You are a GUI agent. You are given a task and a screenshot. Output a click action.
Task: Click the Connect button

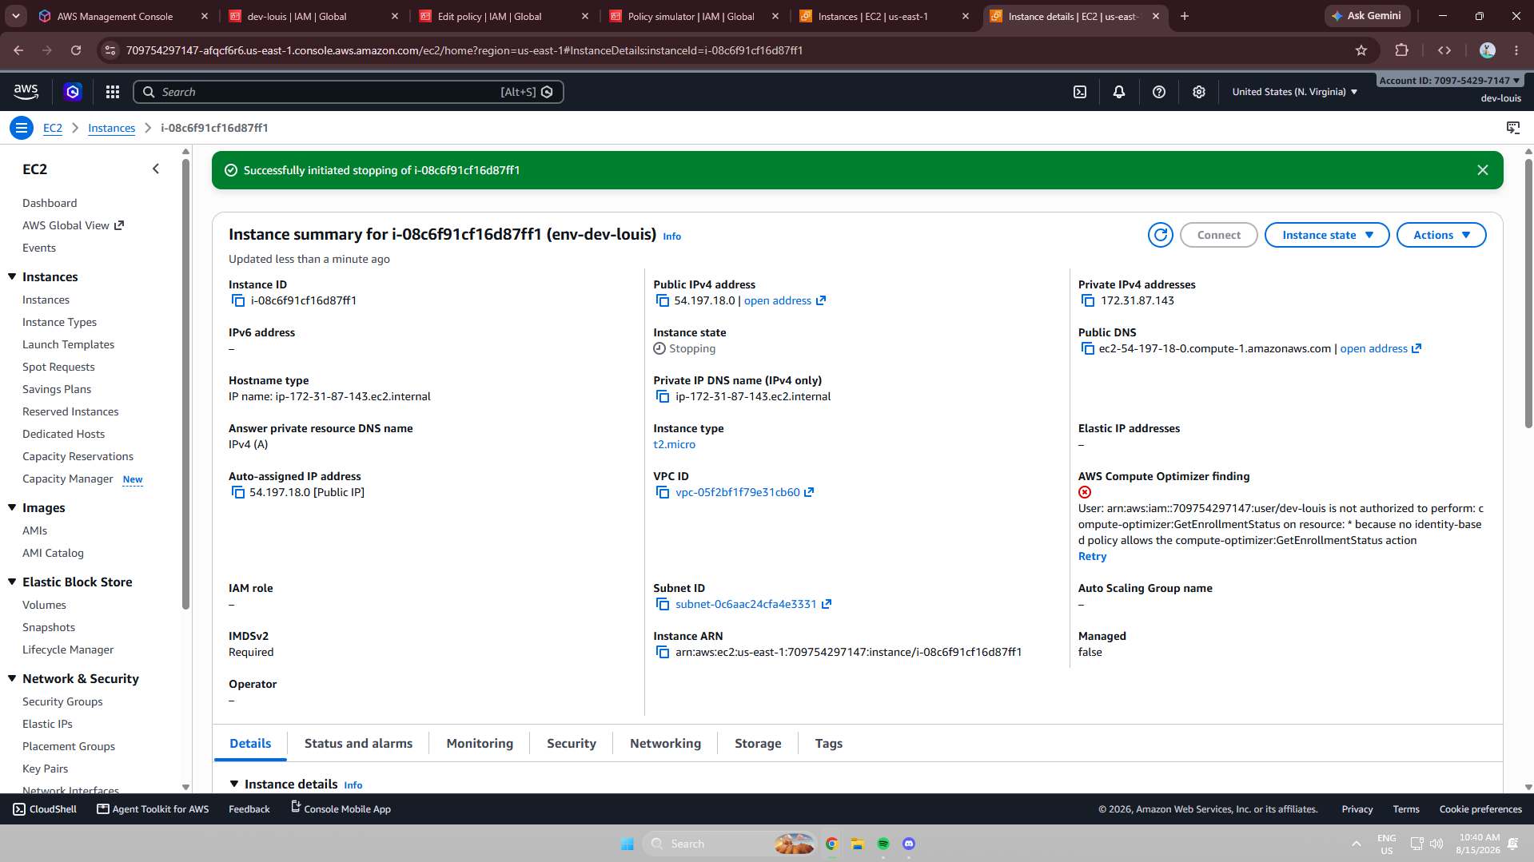coord(1219,235)
